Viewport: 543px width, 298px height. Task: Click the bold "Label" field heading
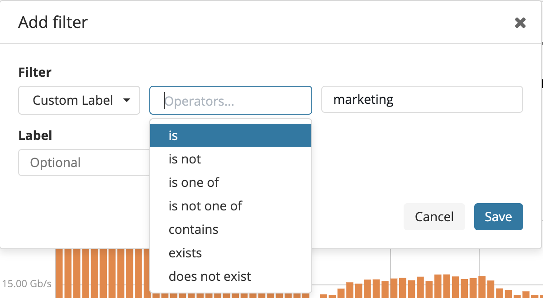click(x=35, y=135)
